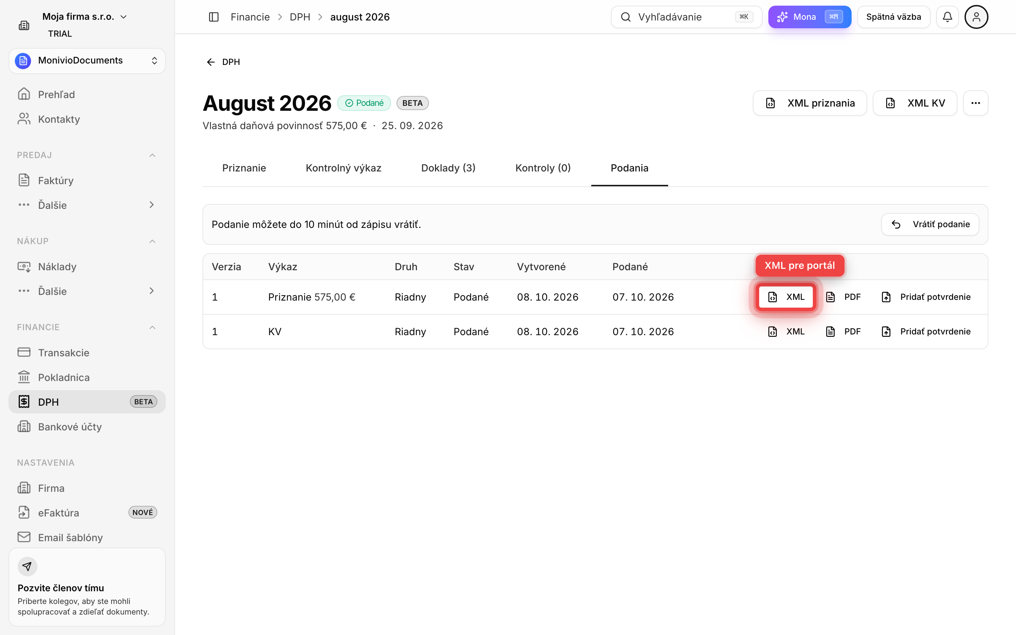The width and height of the screenshot is (1016, 635).
Task: Open Prehľad in the sidebar
Action: click(87, 95)
